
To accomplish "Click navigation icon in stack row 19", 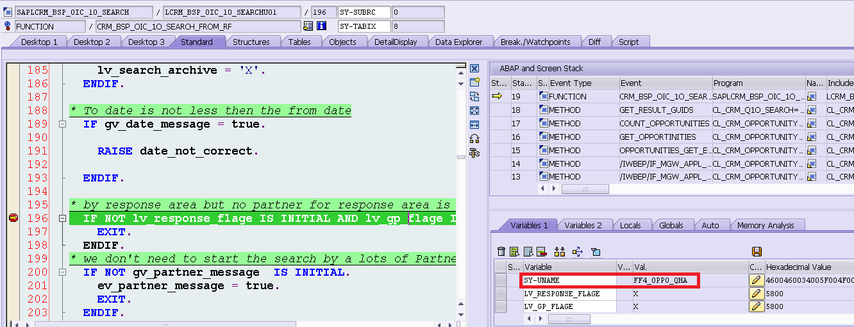I will [811, 96].
